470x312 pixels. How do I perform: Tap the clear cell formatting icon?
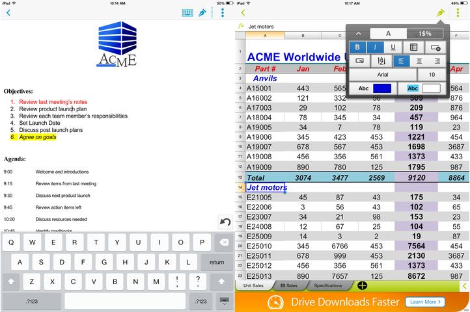[435, 47]
